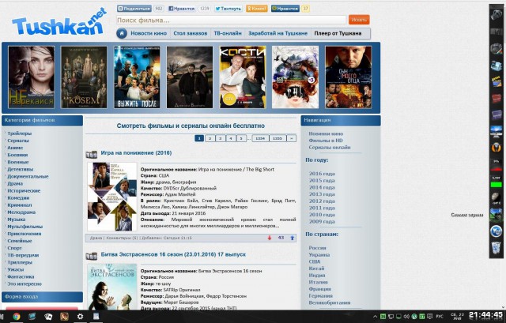Viewport: 506px width, 323px height.
Task: Open the red box icon in the dock
Action: [496, 98]
